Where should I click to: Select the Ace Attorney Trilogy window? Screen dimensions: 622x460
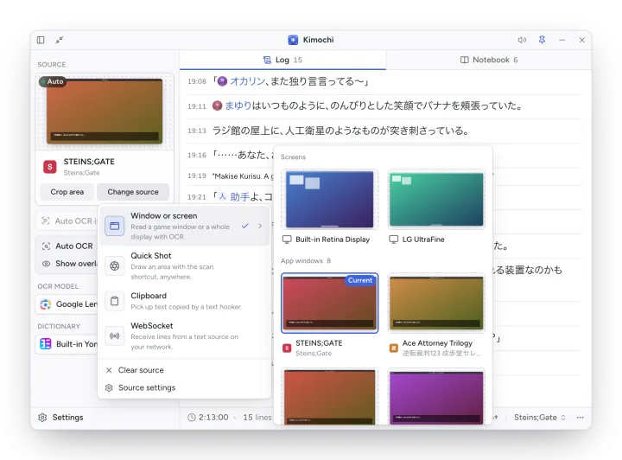click(x=436, y=315)
